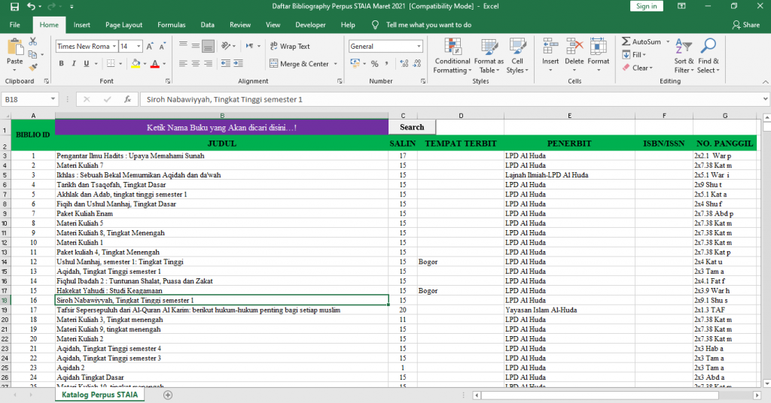Screen dimensions: 771x403
Task: Open the Fill Color yellow swatch
Action: (135, 64)
